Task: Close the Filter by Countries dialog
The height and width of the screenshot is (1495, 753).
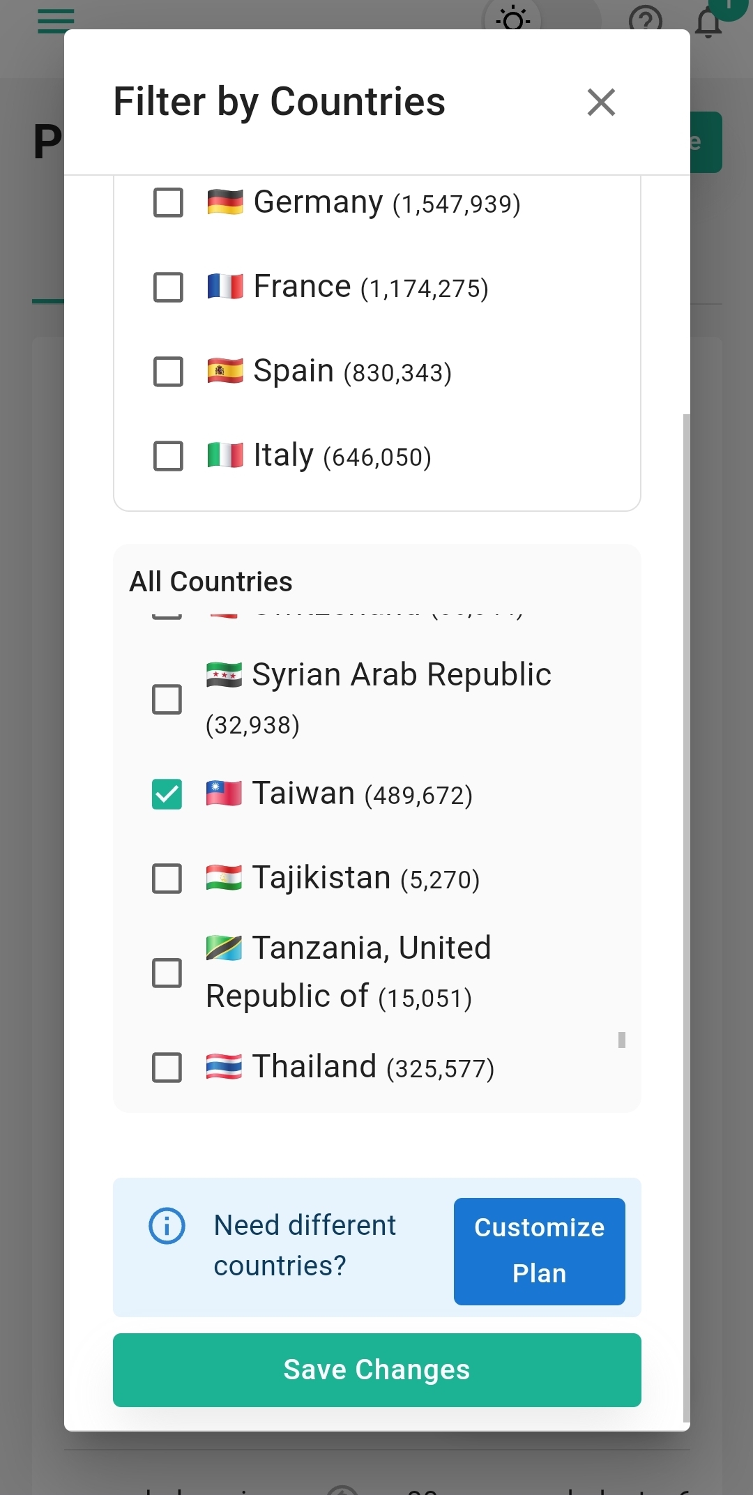Action: coord(601,103)
